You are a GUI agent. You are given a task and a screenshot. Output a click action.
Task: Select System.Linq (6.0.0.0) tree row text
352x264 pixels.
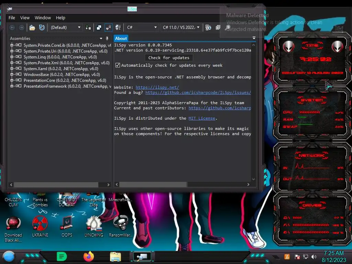pos(60,57)
